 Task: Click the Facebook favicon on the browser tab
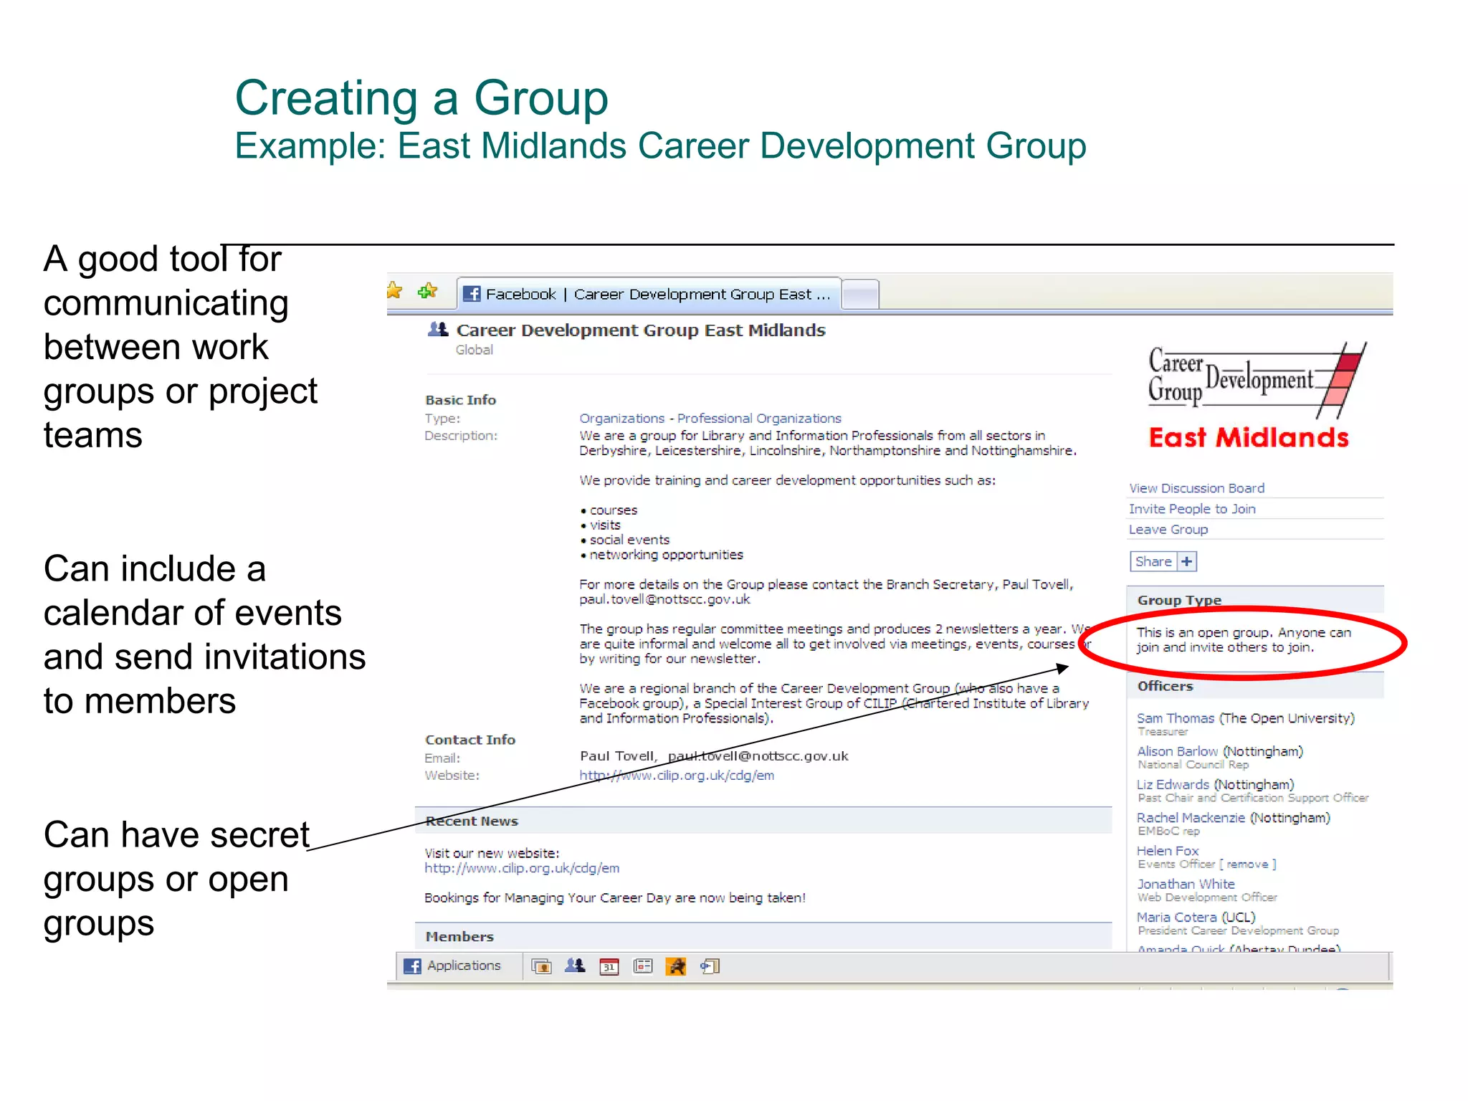click(472, 294)
